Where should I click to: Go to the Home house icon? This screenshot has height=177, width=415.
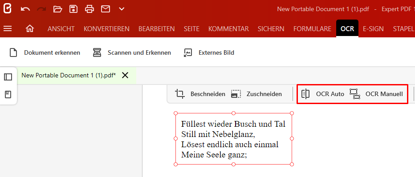pos(30,28)
